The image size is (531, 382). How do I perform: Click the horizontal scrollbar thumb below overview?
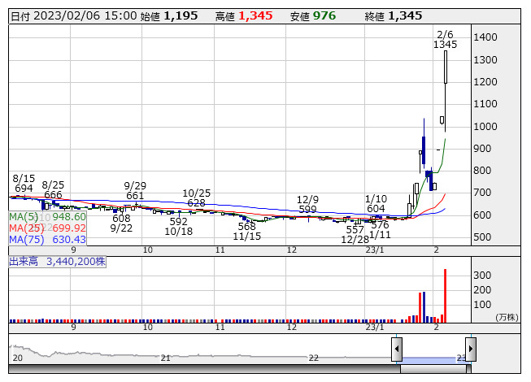(433, 370)
